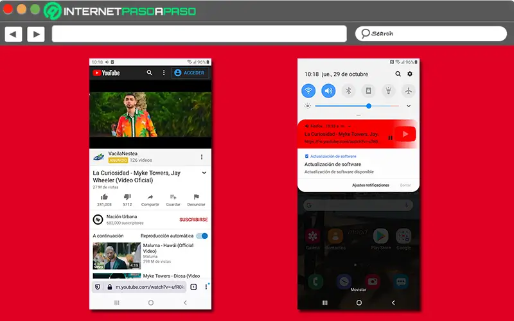
Task: Tap left phone home button
Action: click(x=151, y=302)
